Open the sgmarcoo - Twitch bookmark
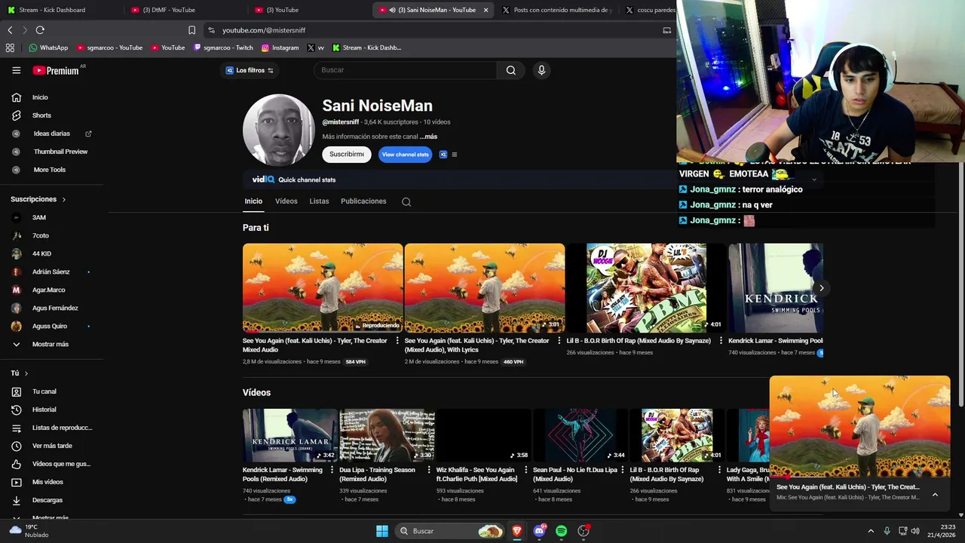Screen dimensions: 965x543 pos(223,48)
